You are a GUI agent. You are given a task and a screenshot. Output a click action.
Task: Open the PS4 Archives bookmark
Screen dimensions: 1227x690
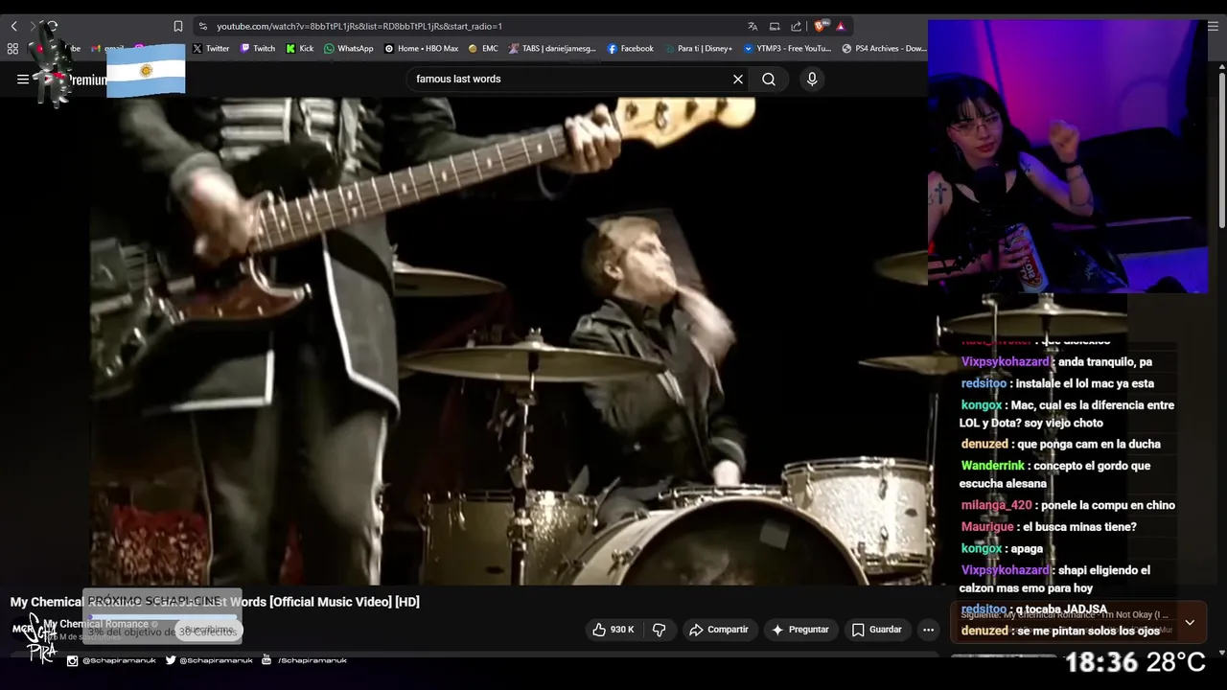tap(884, 48)
